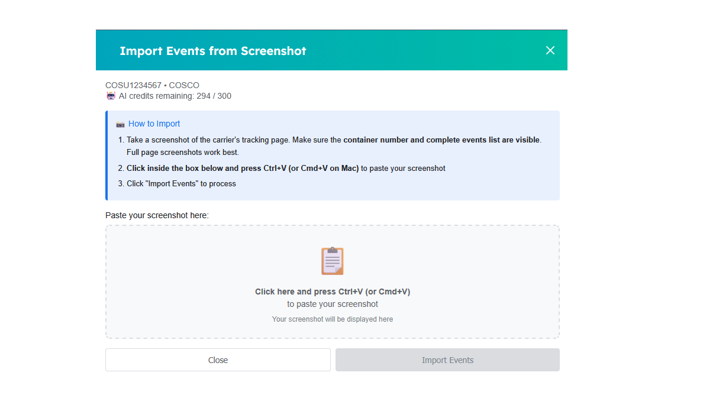Select the container number COSU1234567
Viewport: 703px width, 395px height.
tap(133, 85)
